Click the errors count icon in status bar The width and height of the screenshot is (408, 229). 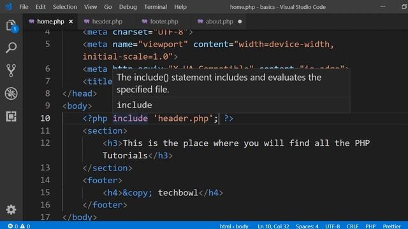click(x=10, y=226)
